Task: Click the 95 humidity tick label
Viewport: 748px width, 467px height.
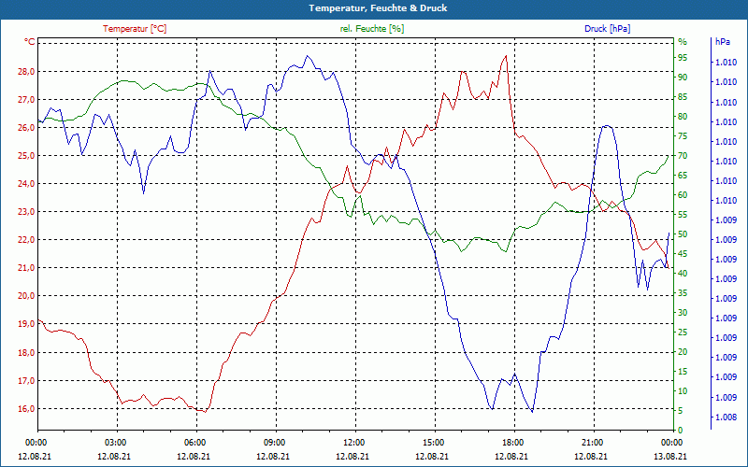Action: click(683, 58)
